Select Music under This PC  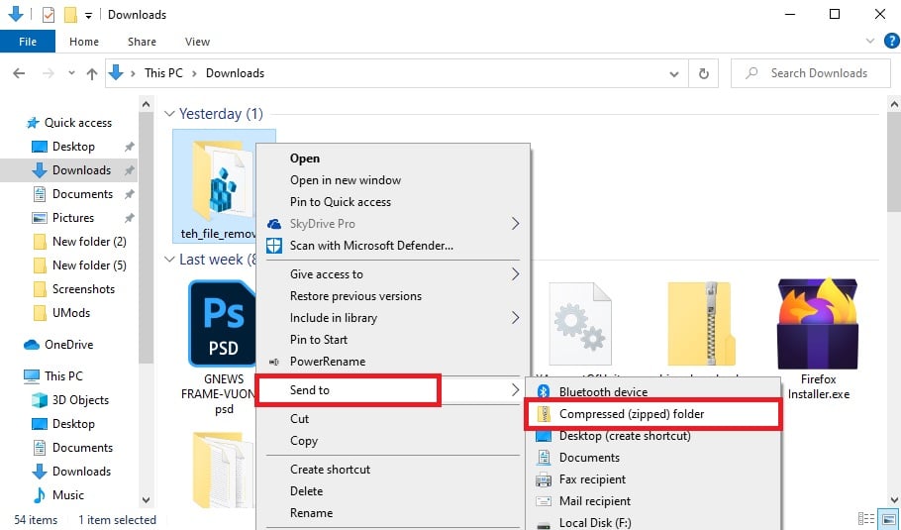67,495
